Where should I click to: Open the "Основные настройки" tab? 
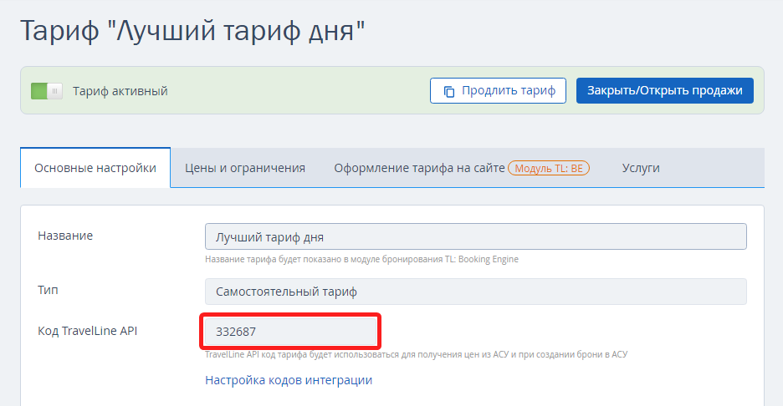pos(95,168)
